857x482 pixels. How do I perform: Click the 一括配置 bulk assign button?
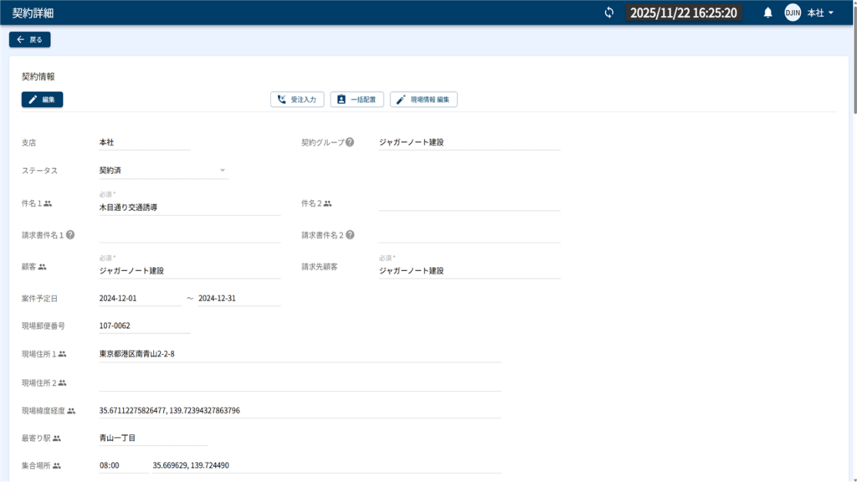point(357,100)
